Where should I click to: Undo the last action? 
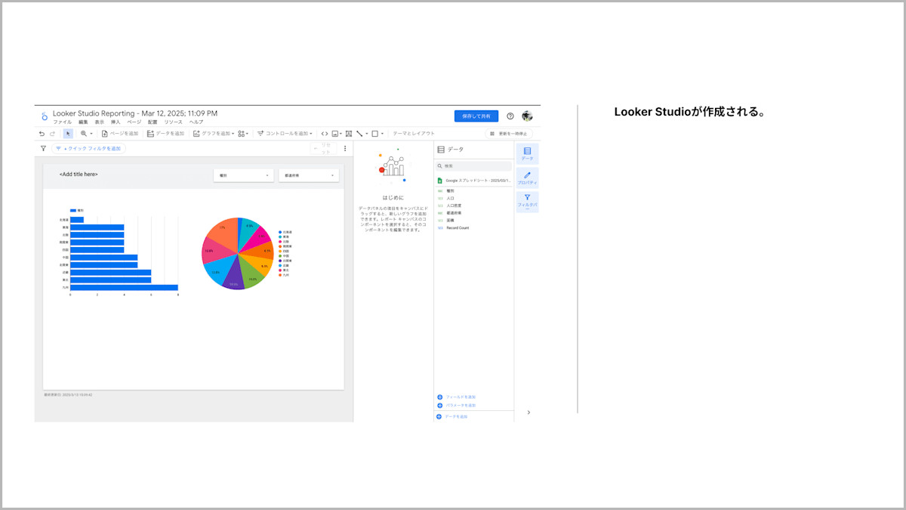42,134
